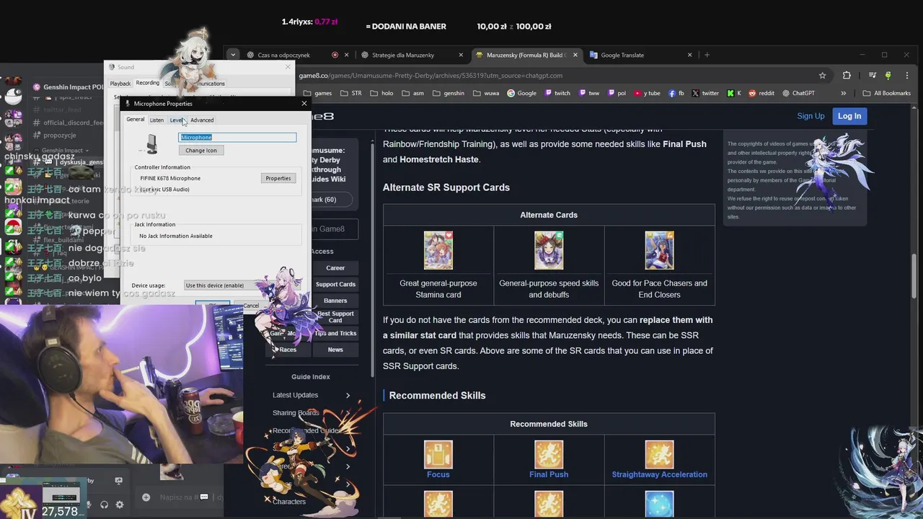
Task: Open the Kick 'K' bookmark
Action: tap(733, 93)
